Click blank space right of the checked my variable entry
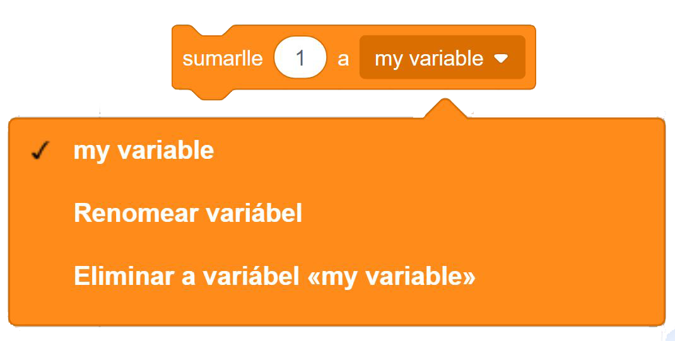The width and height of the screenshot is (675, 341). coord(442,151)
